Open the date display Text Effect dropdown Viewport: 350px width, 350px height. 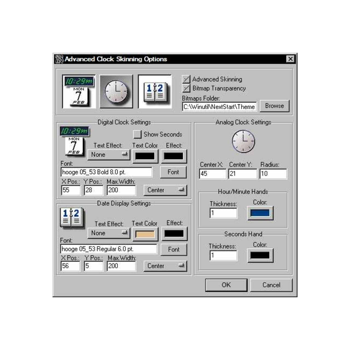coord(109,233)
